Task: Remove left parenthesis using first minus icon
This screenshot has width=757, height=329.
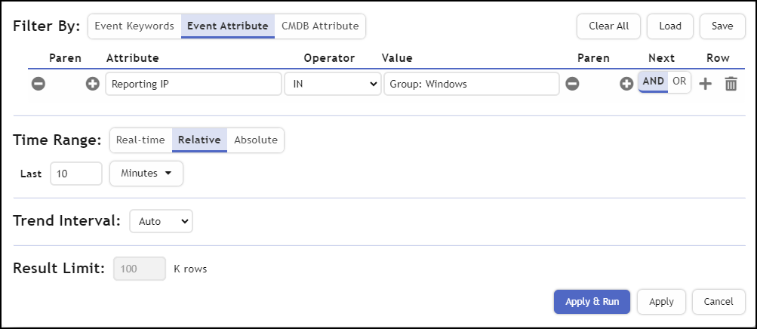Action: point(38,84)
